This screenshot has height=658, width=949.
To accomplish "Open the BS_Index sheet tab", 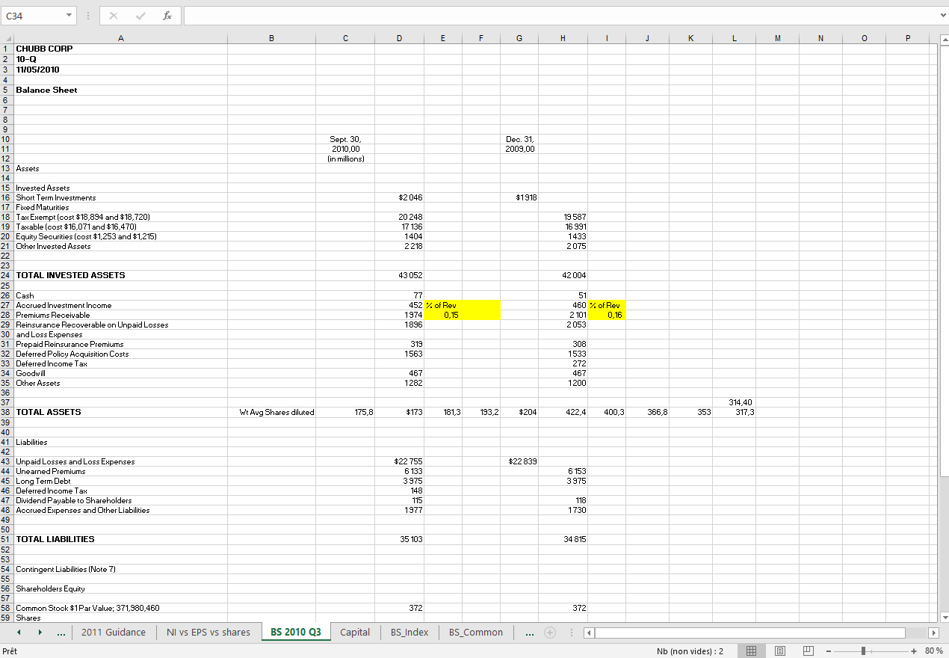I will click(409, 633).
